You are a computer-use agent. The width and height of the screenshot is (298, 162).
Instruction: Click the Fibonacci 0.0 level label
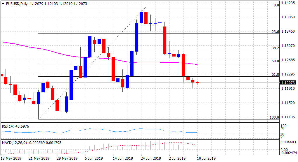coord(276,5)
